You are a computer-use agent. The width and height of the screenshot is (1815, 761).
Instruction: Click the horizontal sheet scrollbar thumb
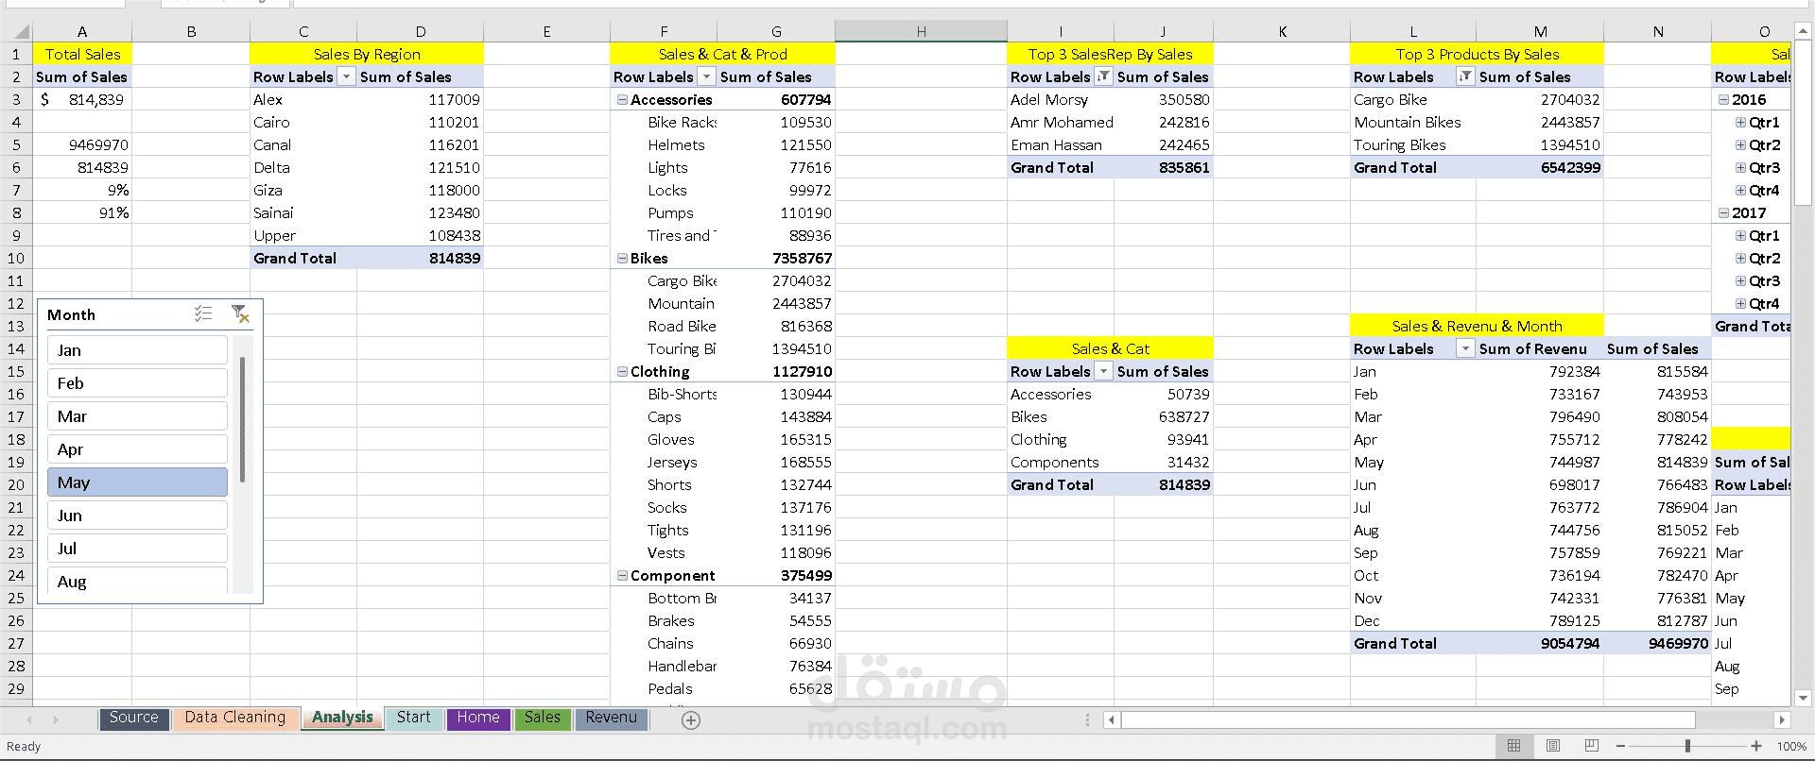pos(1408,719)
